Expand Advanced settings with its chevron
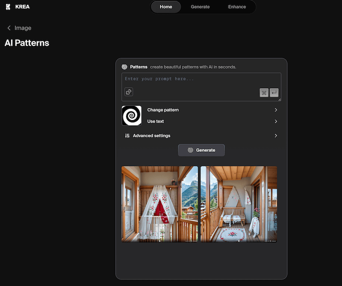The width and height of the screenshot is (342, 286). pos(276,136)
